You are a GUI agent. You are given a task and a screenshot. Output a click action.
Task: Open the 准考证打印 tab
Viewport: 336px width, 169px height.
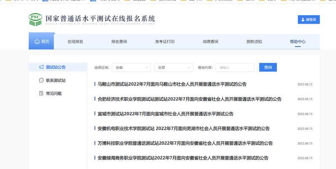164,41
